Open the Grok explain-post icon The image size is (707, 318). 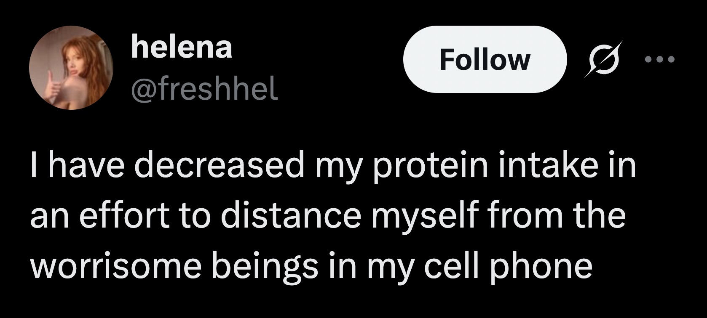603,59
